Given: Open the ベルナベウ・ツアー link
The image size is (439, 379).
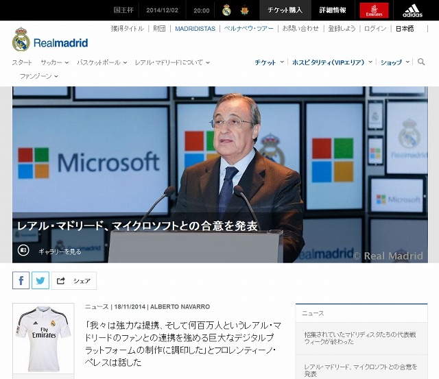Looking at the screenshot, I should 248,29.
